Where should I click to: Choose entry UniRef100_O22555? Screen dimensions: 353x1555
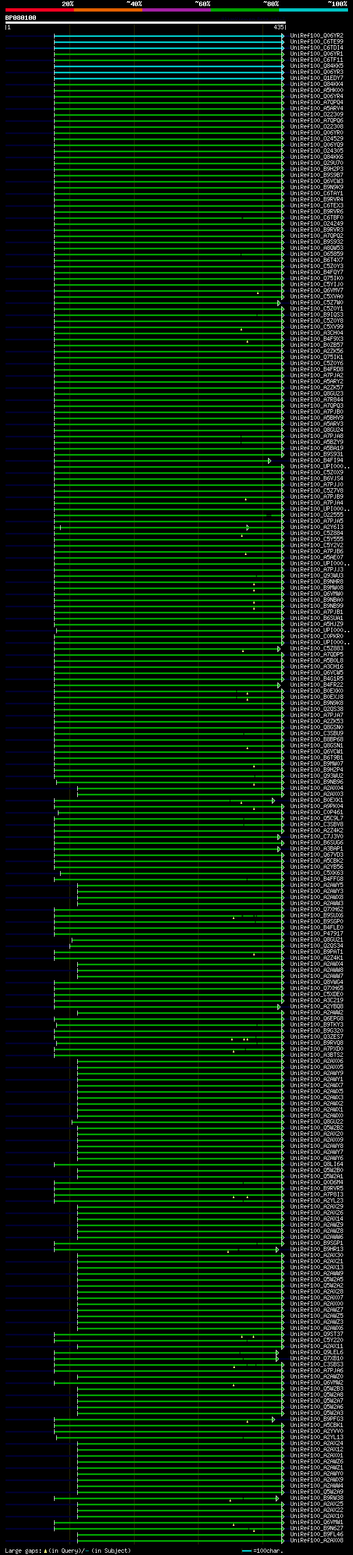click(316, 515)
